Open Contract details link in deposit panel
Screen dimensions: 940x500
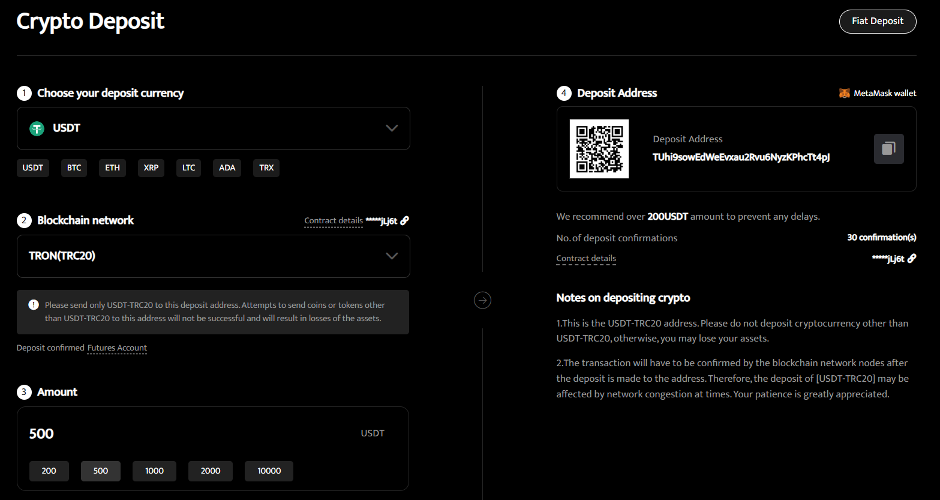(586, 259)
